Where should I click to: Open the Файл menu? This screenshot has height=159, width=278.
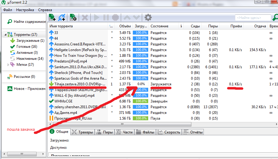(8, 10)
